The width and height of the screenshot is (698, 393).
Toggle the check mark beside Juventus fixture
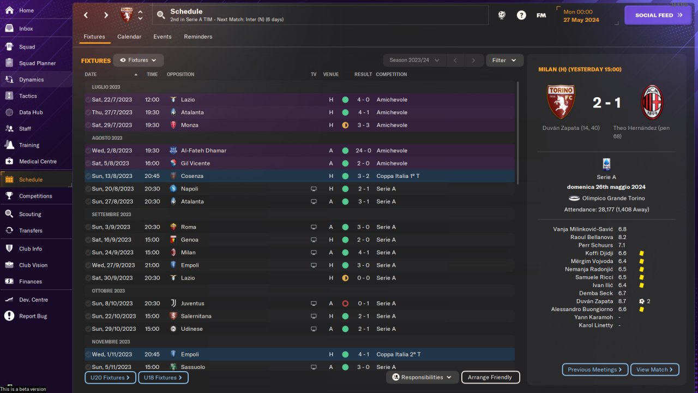coord(88,303)
